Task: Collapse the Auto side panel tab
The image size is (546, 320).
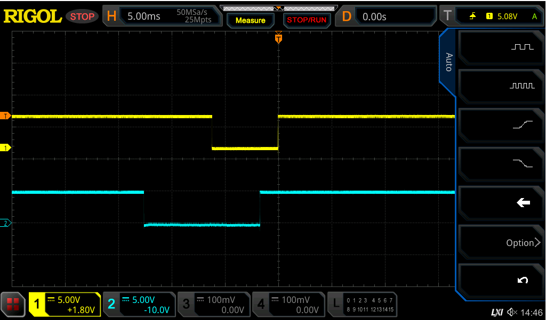Action: point(448,62)
